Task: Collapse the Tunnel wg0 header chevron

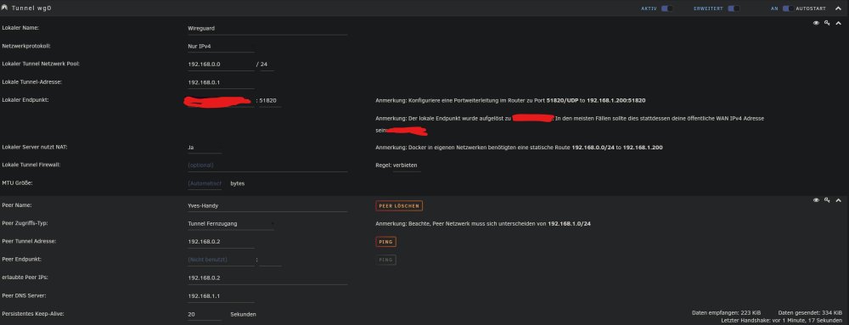Action: click(838, 8)
